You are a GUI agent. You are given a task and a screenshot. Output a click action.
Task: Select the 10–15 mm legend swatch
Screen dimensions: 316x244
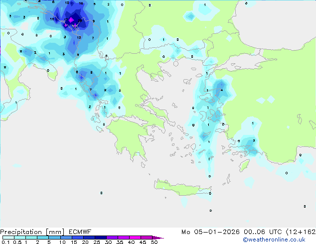(66, 238)
